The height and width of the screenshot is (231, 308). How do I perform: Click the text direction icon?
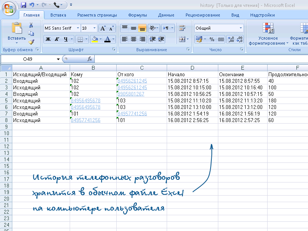pyautogui.click(x=166, y=28)
